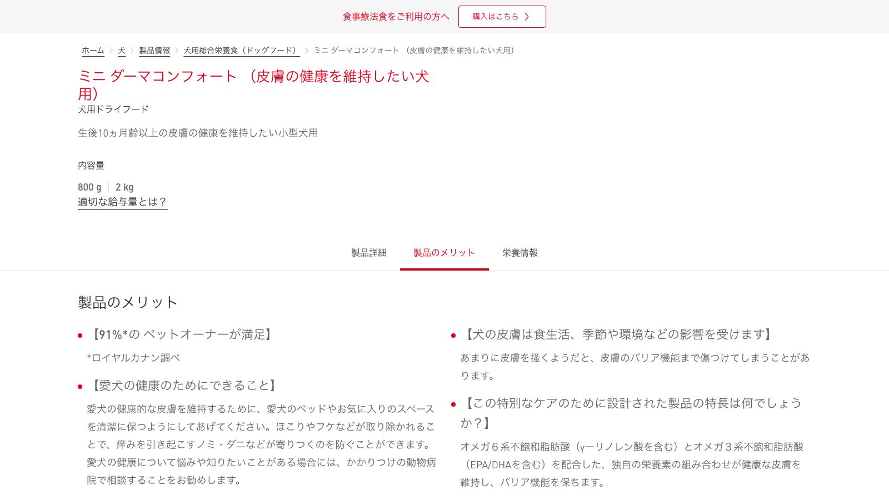The width and height of the screenshot is (889, 500).
Task: Click the red product title ミニ ダーマコンフォート
Action: point(253,85)
